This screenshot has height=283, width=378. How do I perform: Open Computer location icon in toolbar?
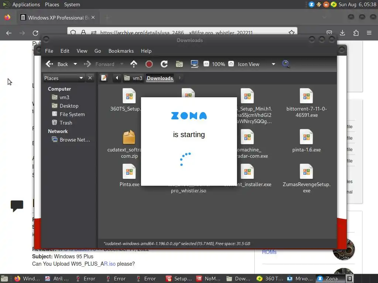click(194, 64)
